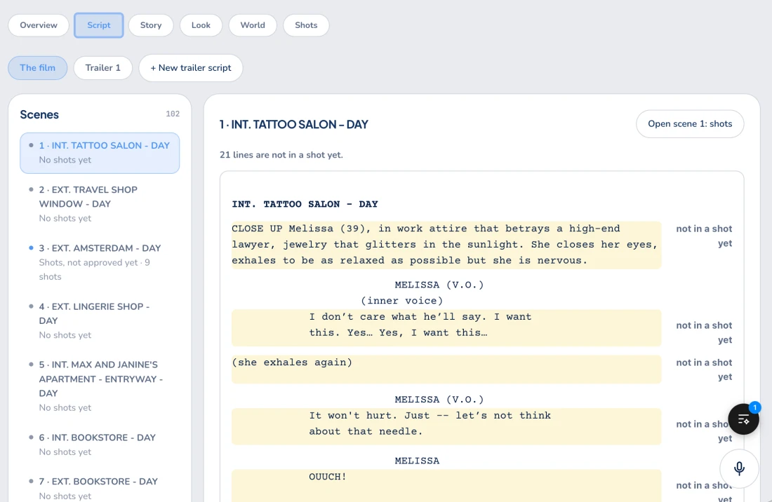The width and height of the screenshot is (772, 502).
Task: Click the "(she exhales again)" line
Action: (446, 369)
